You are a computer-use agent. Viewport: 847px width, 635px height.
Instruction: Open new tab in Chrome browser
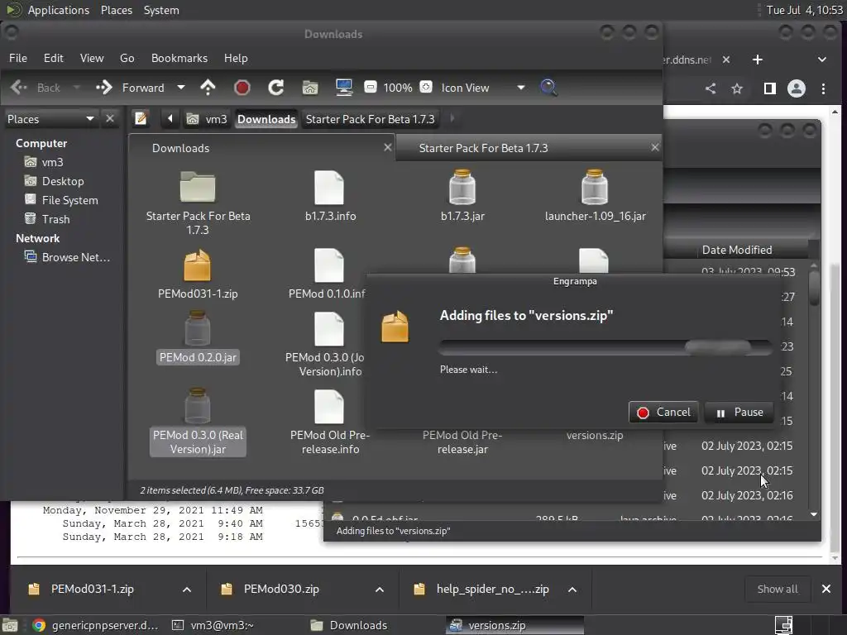click(x=758, y=60)
